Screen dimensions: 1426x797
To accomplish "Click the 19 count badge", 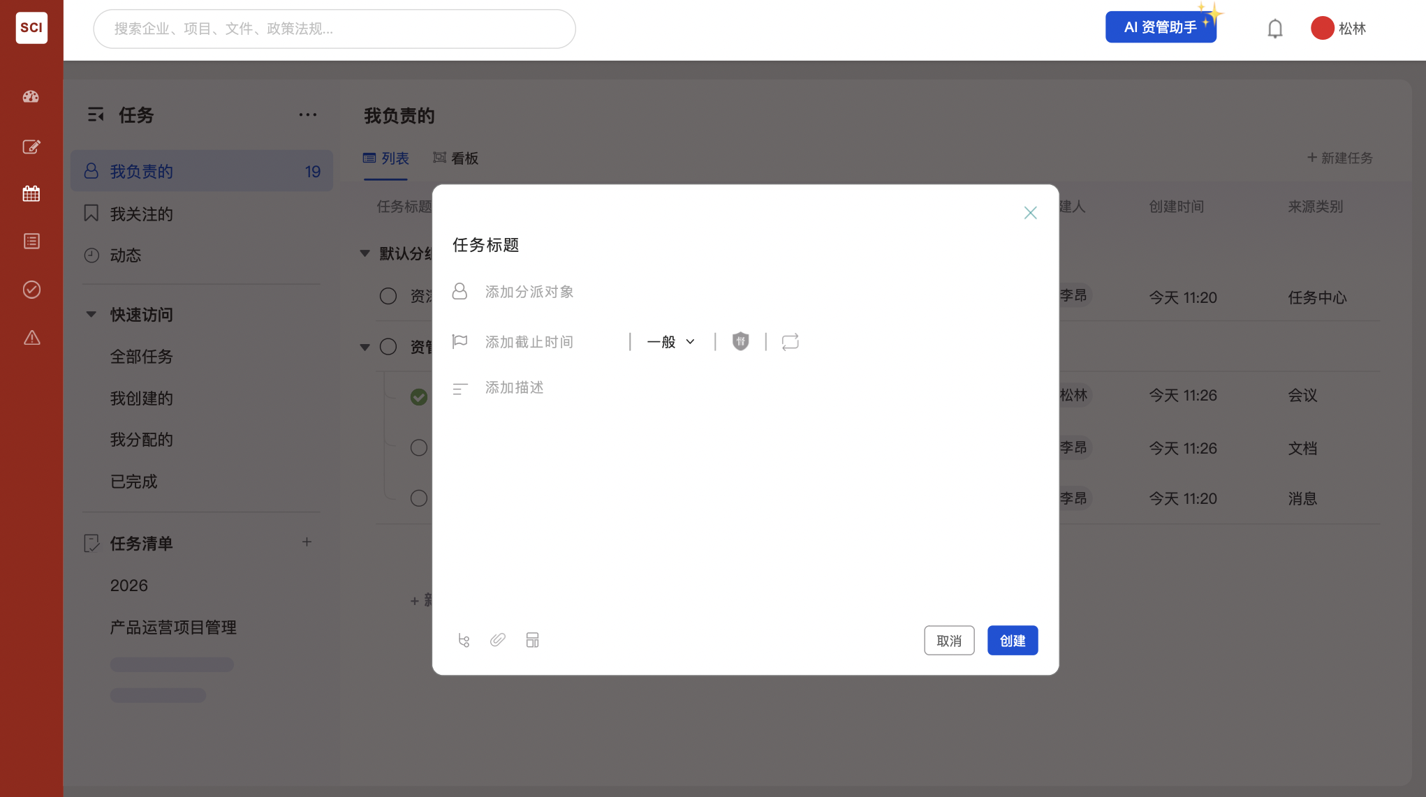I will pos(313,172).
